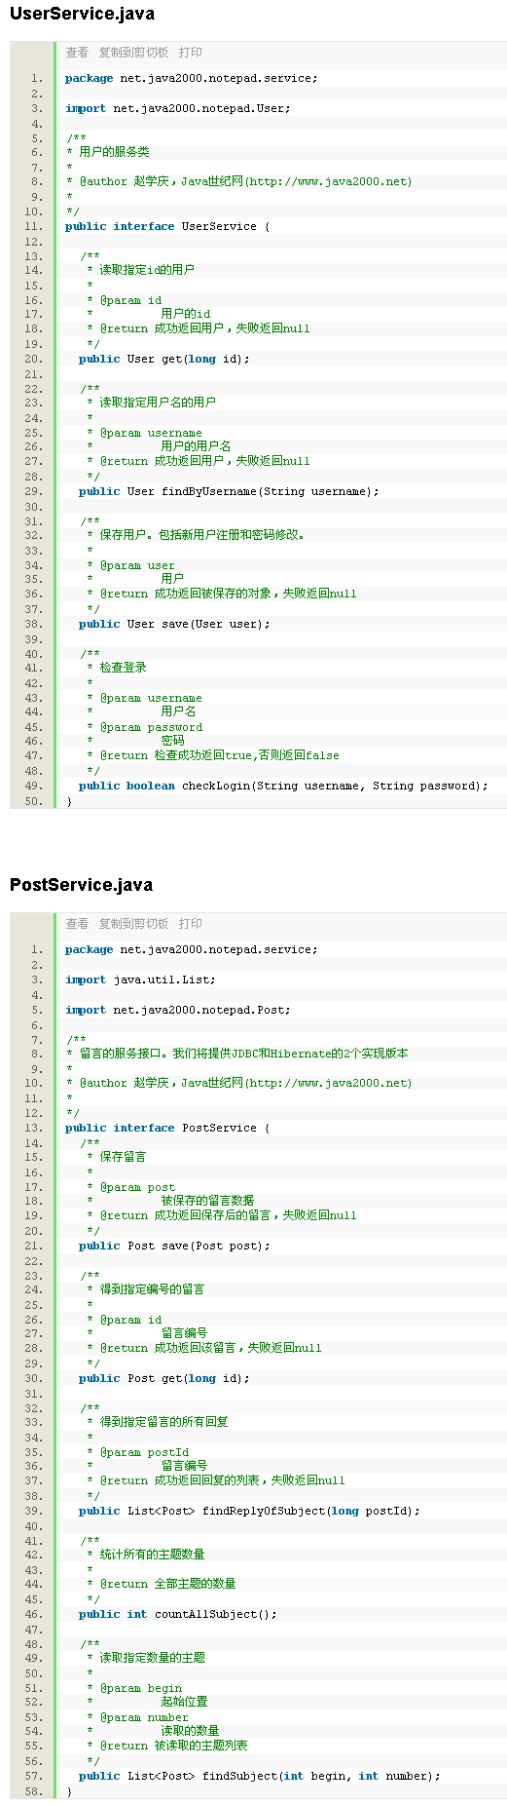
Task: Click "public User findByUsername(String username);"
Action: point(229,491)
